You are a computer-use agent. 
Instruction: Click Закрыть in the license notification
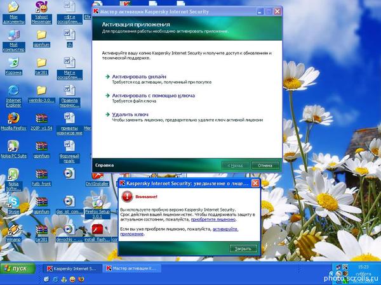(243, 249)
